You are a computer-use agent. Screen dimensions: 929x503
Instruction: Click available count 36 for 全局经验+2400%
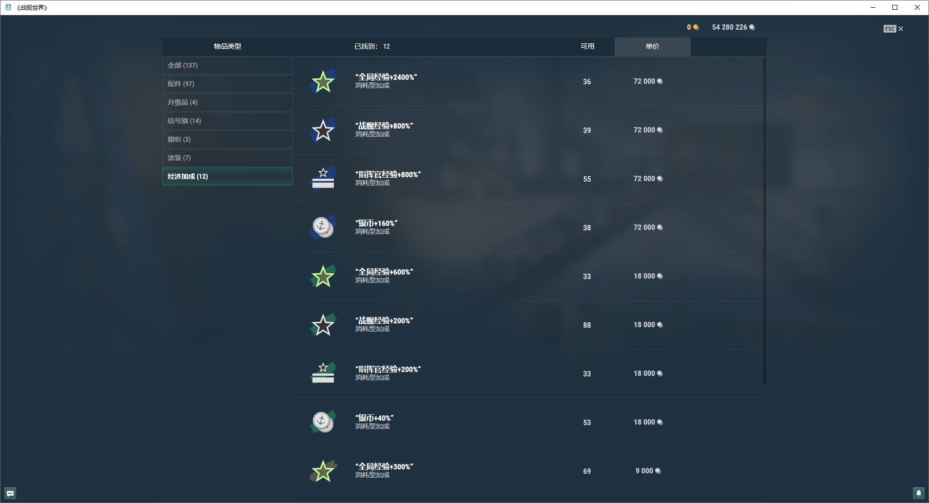coord(587,82)
